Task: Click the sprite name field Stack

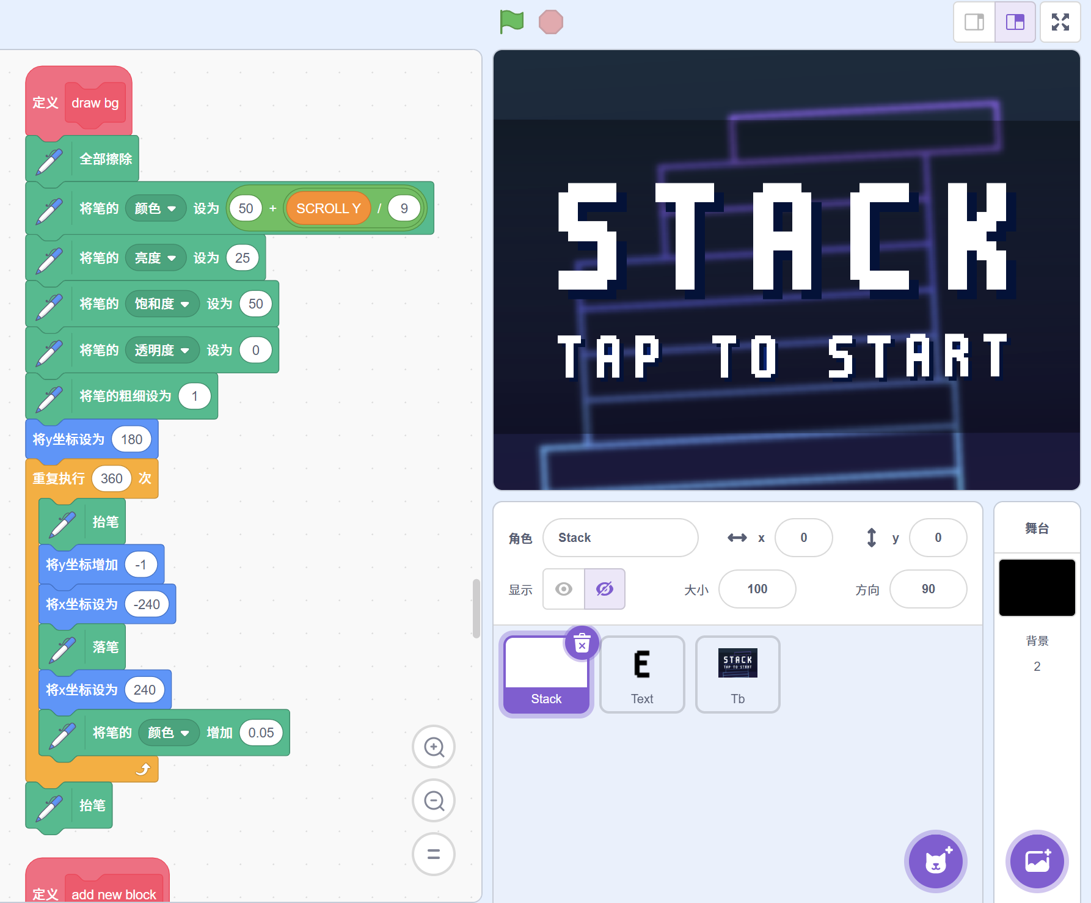Action: coord(620,538)
